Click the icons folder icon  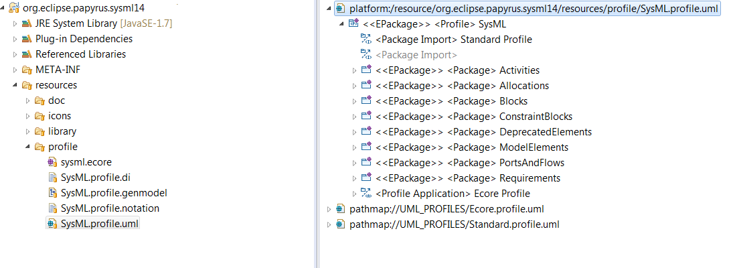click(x=39, y=116)
